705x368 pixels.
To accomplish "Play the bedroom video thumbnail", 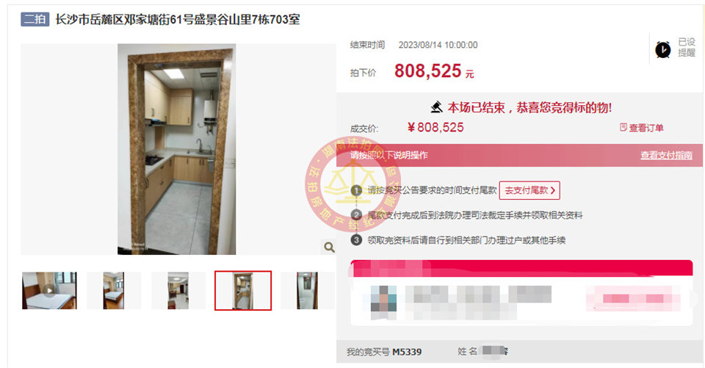I will pos(49,290).
